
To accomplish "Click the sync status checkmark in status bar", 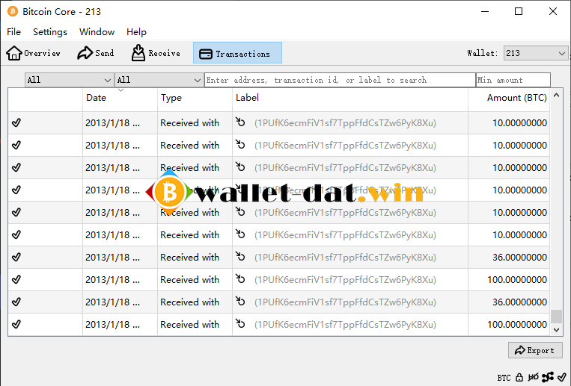I will [x=561, y=377].
